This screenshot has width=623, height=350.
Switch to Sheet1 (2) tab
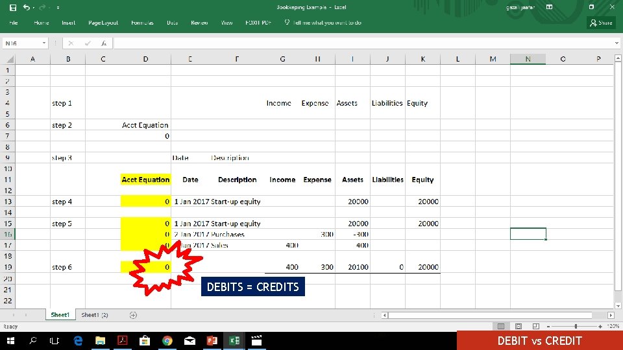[x=95, y=315]
